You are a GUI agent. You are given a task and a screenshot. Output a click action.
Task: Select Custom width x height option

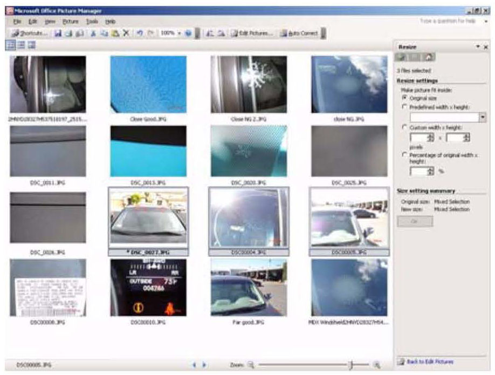pyautogui.click(x=404, y=127)
